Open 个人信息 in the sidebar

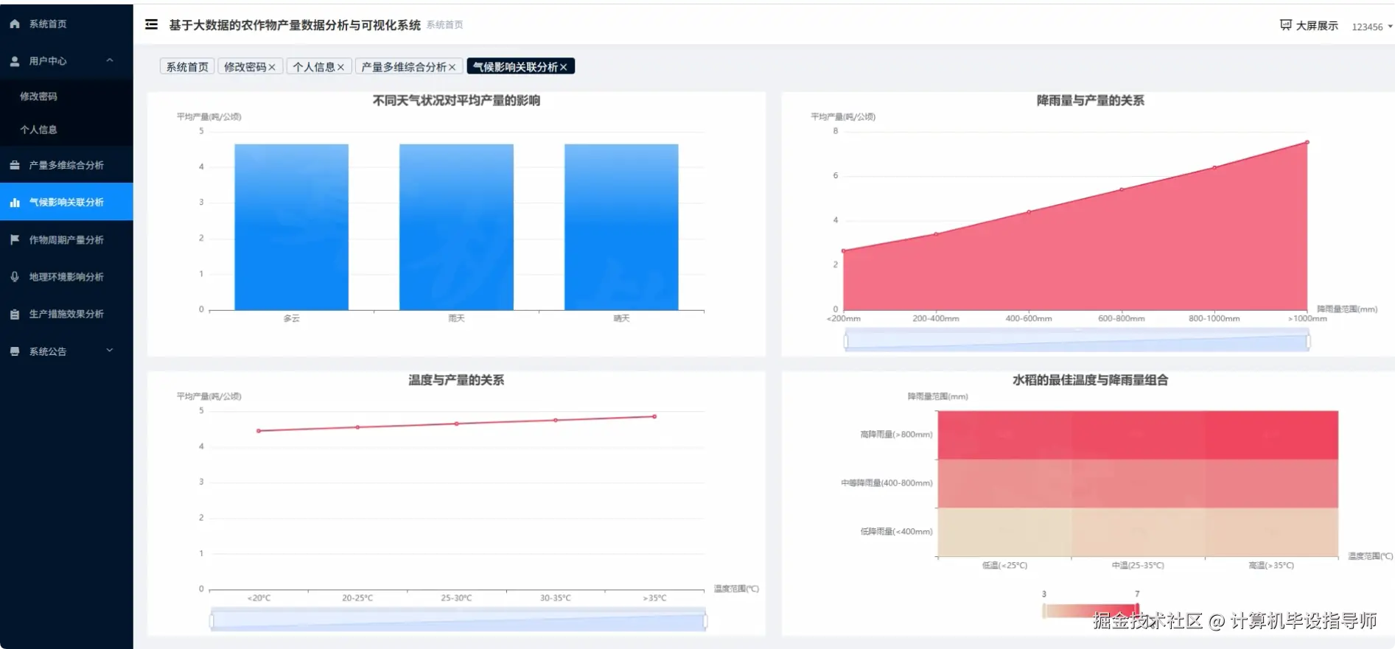click(x=66, y=130)
